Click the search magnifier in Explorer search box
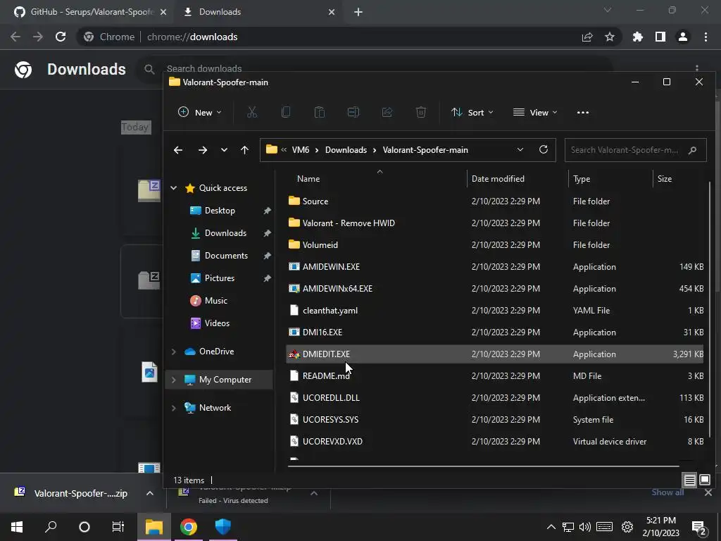Viewport: 721px width, 541px height. 693,150
